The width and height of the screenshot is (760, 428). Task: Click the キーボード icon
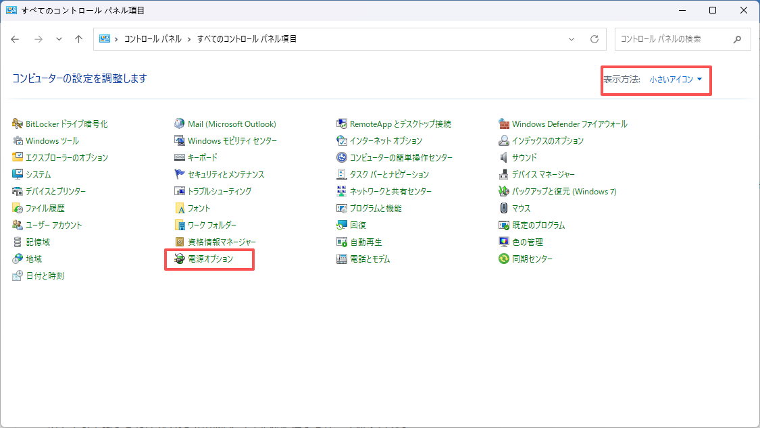point(179,157)
